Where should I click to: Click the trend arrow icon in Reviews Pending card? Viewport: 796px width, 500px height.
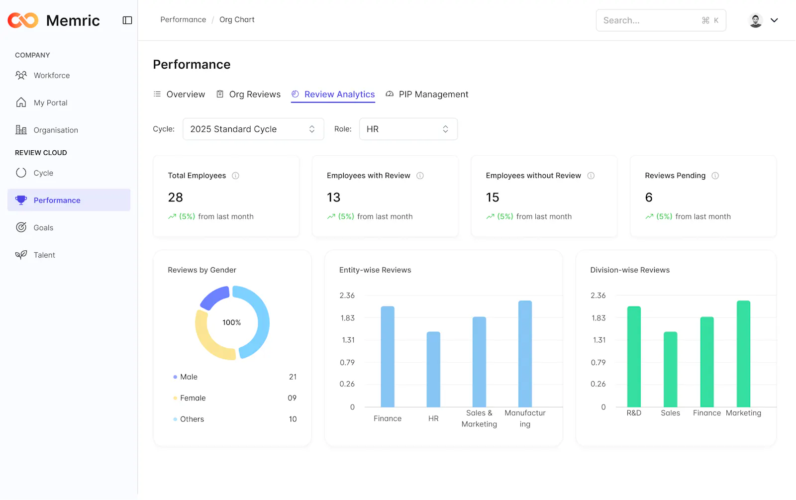pyautogui.click(x=649, y=216)
